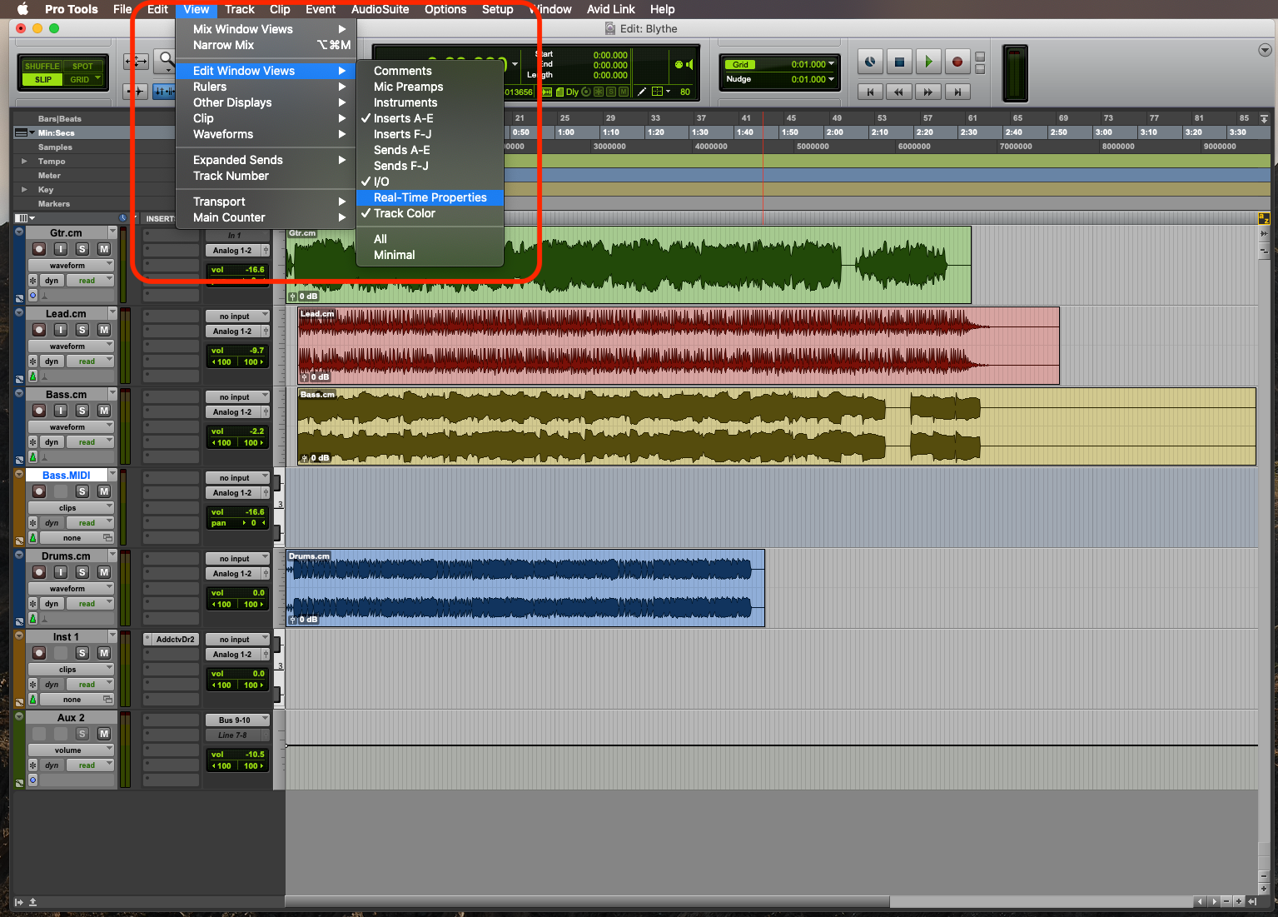This screenshot has width=1278, height=917.
Task: Click the Rewind transport button
Action: click(x=899, y=92)
